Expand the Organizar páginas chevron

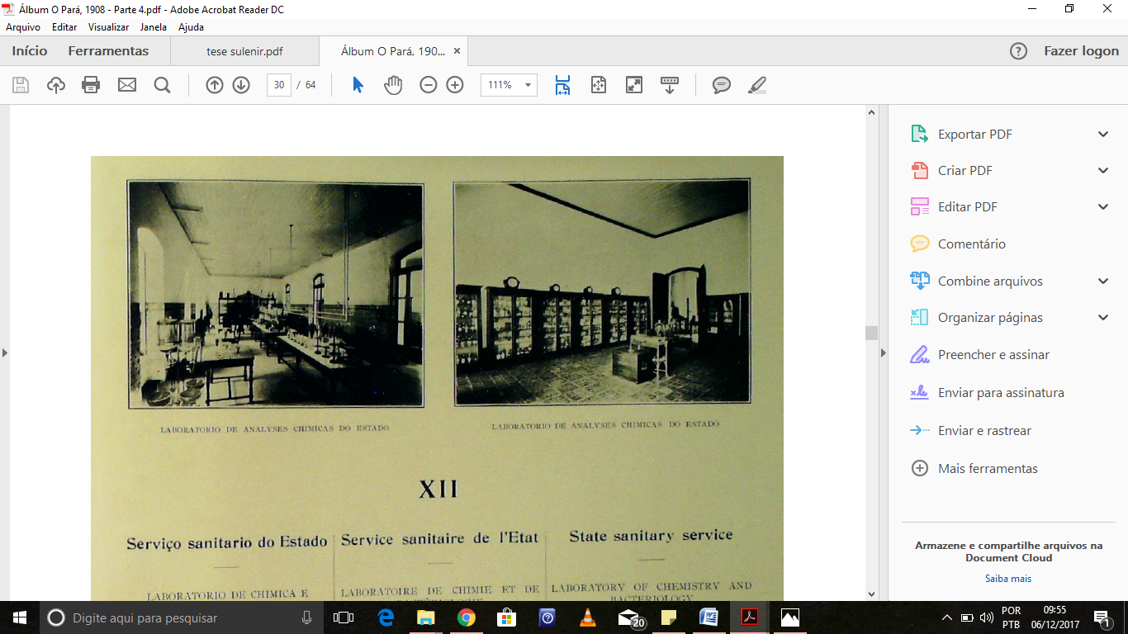tap(1103, 318)
